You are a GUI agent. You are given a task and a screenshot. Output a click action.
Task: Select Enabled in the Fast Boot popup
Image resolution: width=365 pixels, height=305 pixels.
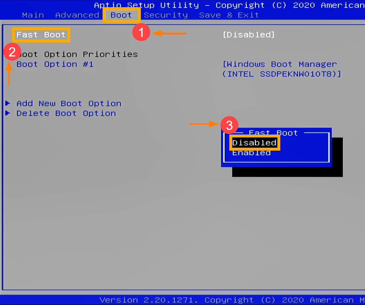click(251, 153)
